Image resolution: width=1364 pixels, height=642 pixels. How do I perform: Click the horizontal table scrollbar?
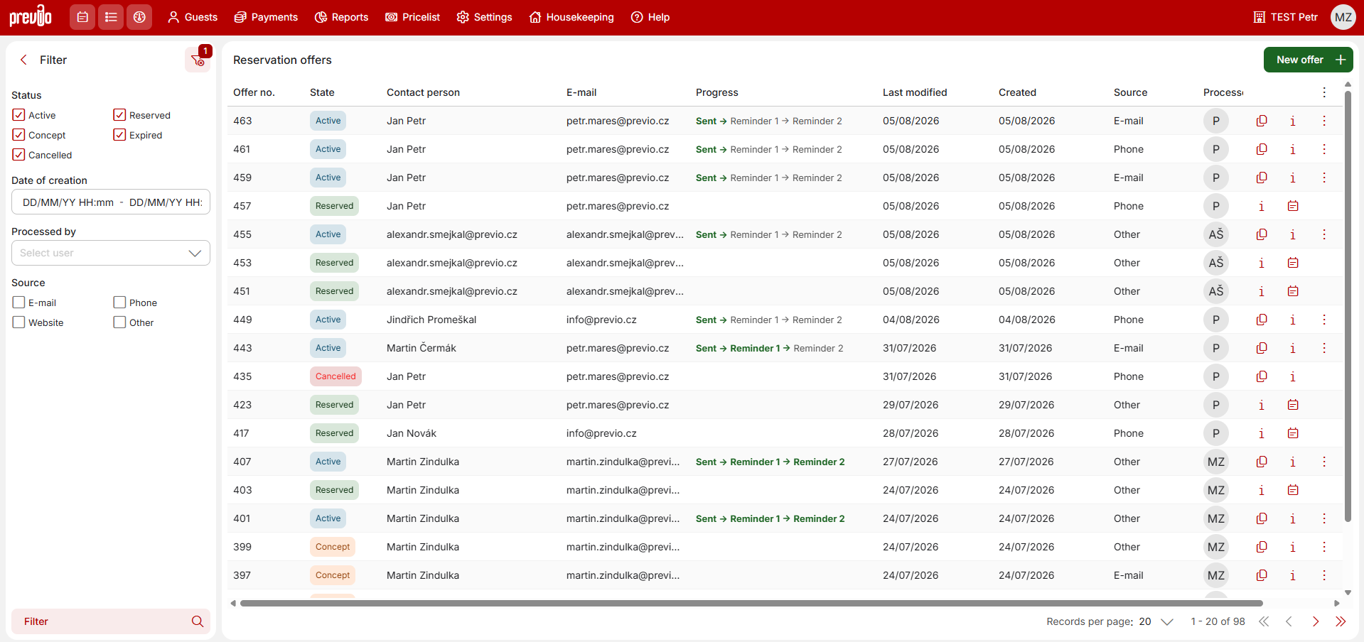(751, 604)
